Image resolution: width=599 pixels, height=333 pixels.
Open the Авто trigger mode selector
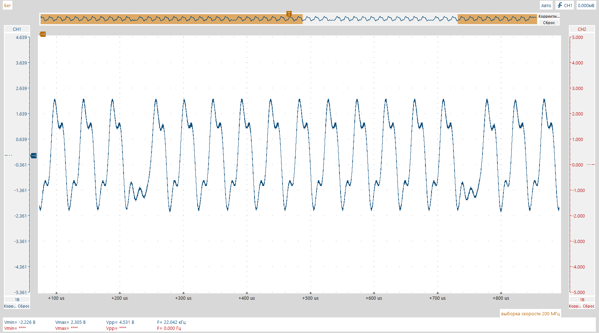[x=546, y=5]
